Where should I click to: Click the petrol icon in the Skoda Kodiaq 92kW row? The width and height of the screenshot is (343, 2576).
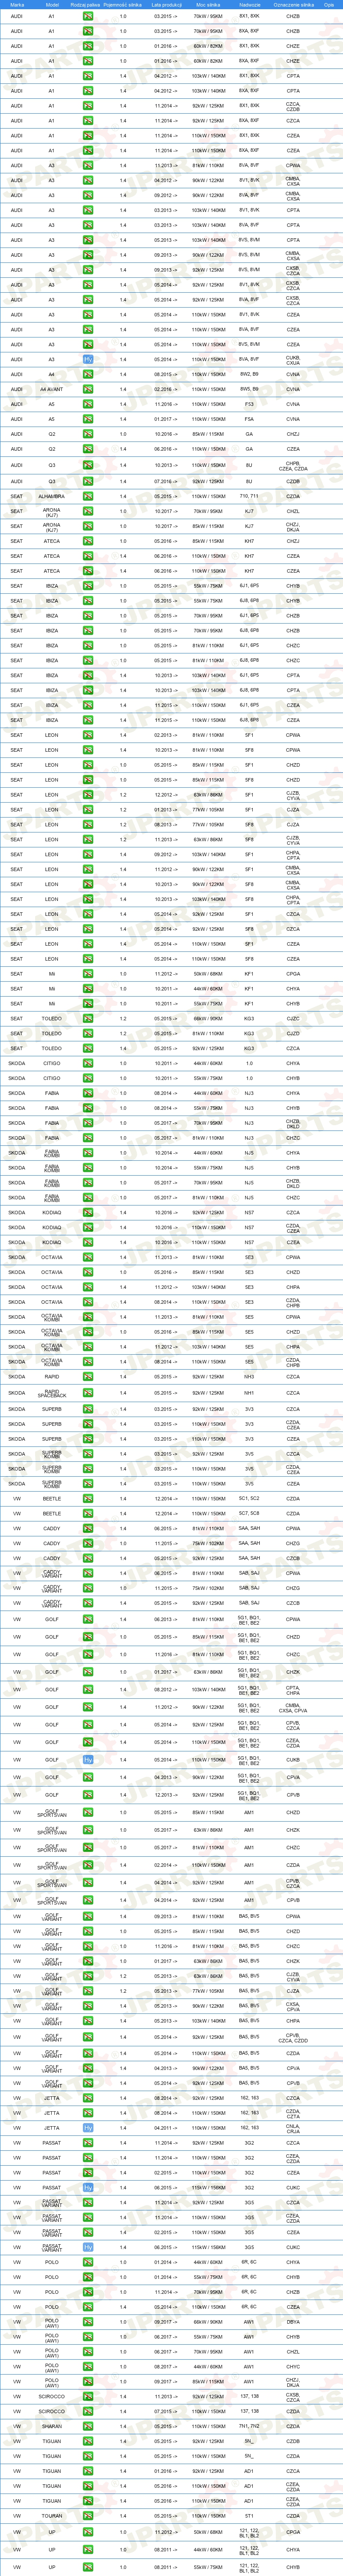[x=88, y=1212]
